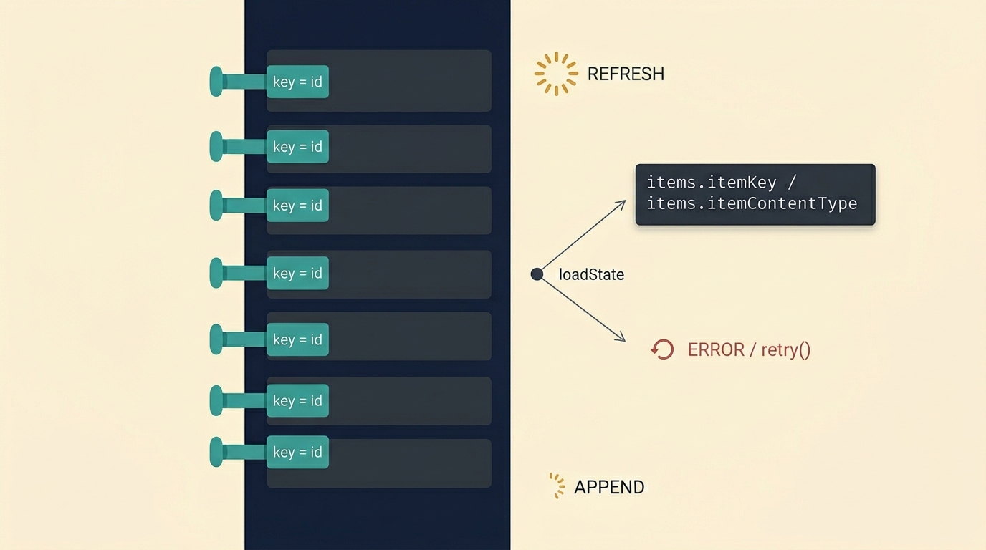Click the bottommost key = id tag
This screenshot has width=986, height=550.
point(297,452)
